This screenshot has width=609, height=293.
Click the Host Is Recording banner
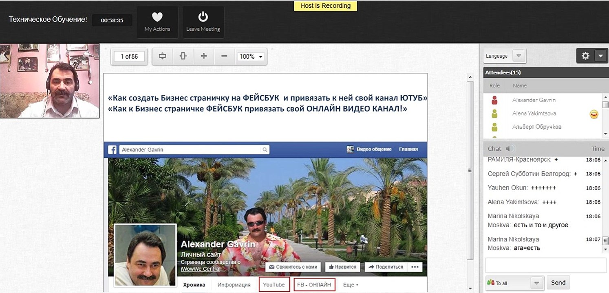(x=325, y=6)
